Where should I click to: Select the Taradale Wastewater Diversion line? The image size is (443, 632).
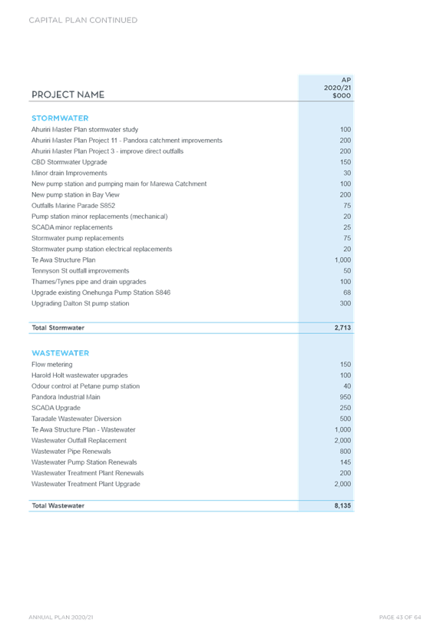(x=191, y=419)
